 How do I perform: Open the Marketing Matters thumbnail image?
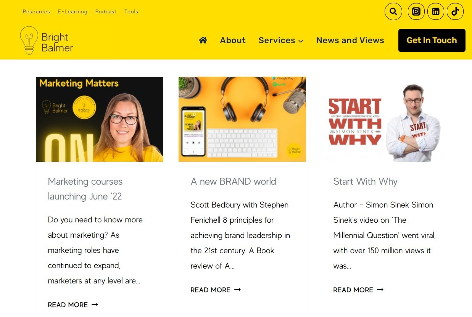click(100, 119)
